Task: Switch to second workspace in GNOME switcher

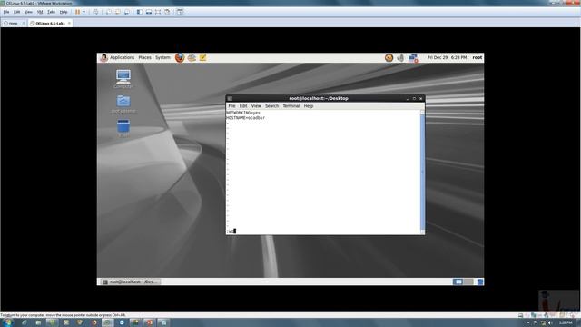Action: click(x=468, y=282)
